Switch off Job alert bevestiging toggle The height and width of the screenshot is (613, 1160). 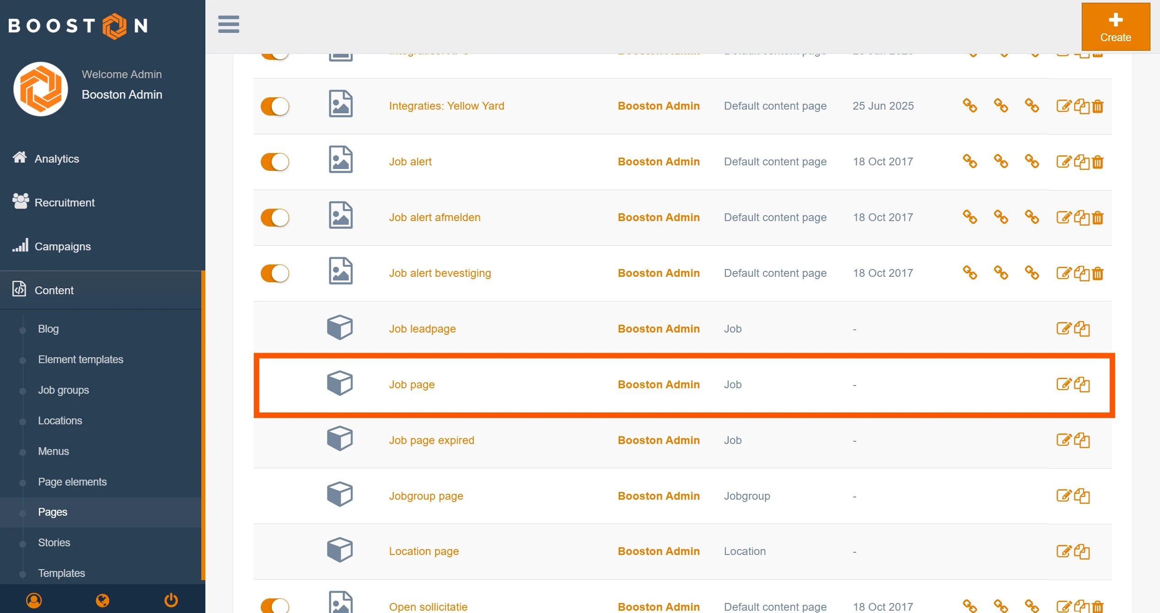coord(275,274)
